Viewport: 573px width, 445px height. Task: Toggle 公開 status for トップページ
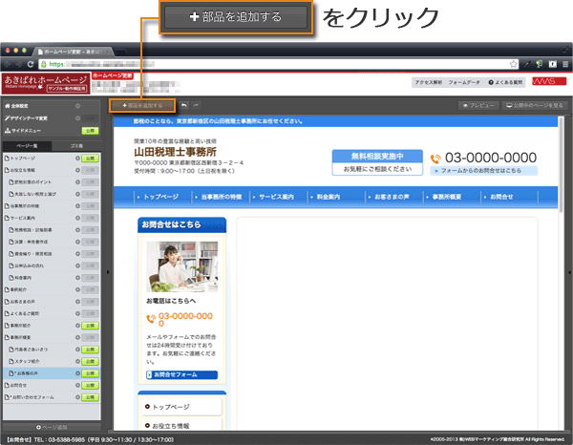pyautogui.click(x=90, y=158)
